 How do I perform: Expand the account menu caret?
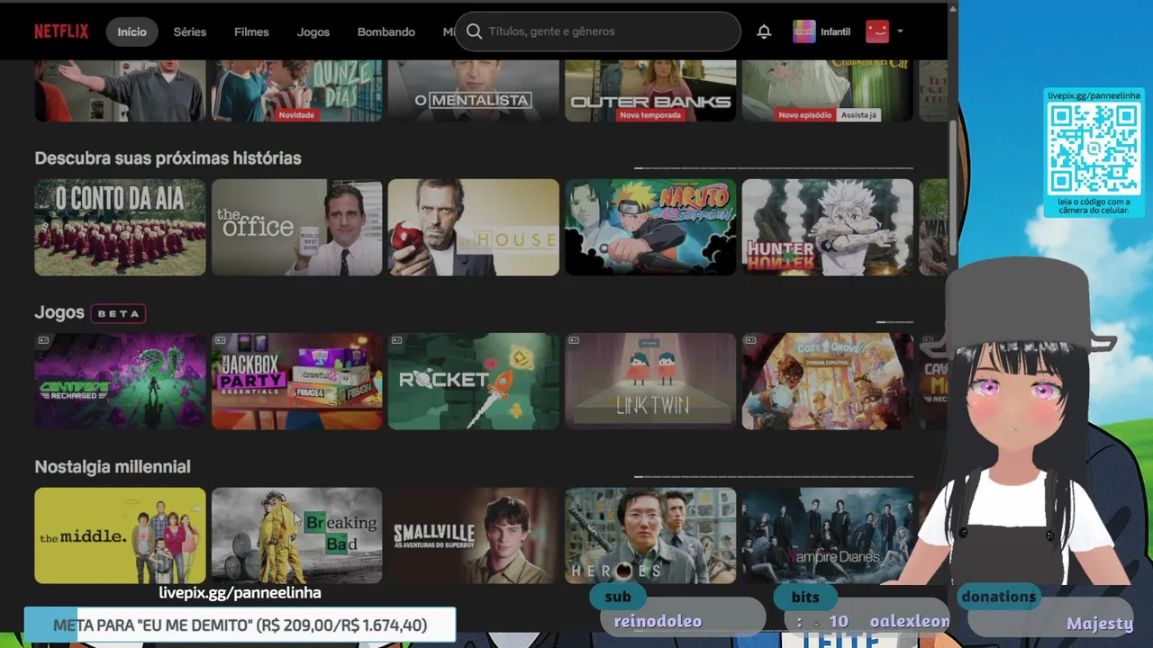coord(900,31)
